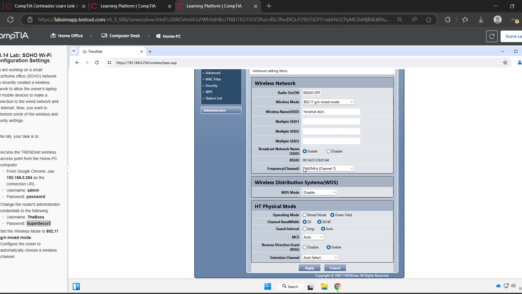Screen dimensions: 522x294
Task: Add page to favorites with the outer star icon
Action: (x=429, y=20)
